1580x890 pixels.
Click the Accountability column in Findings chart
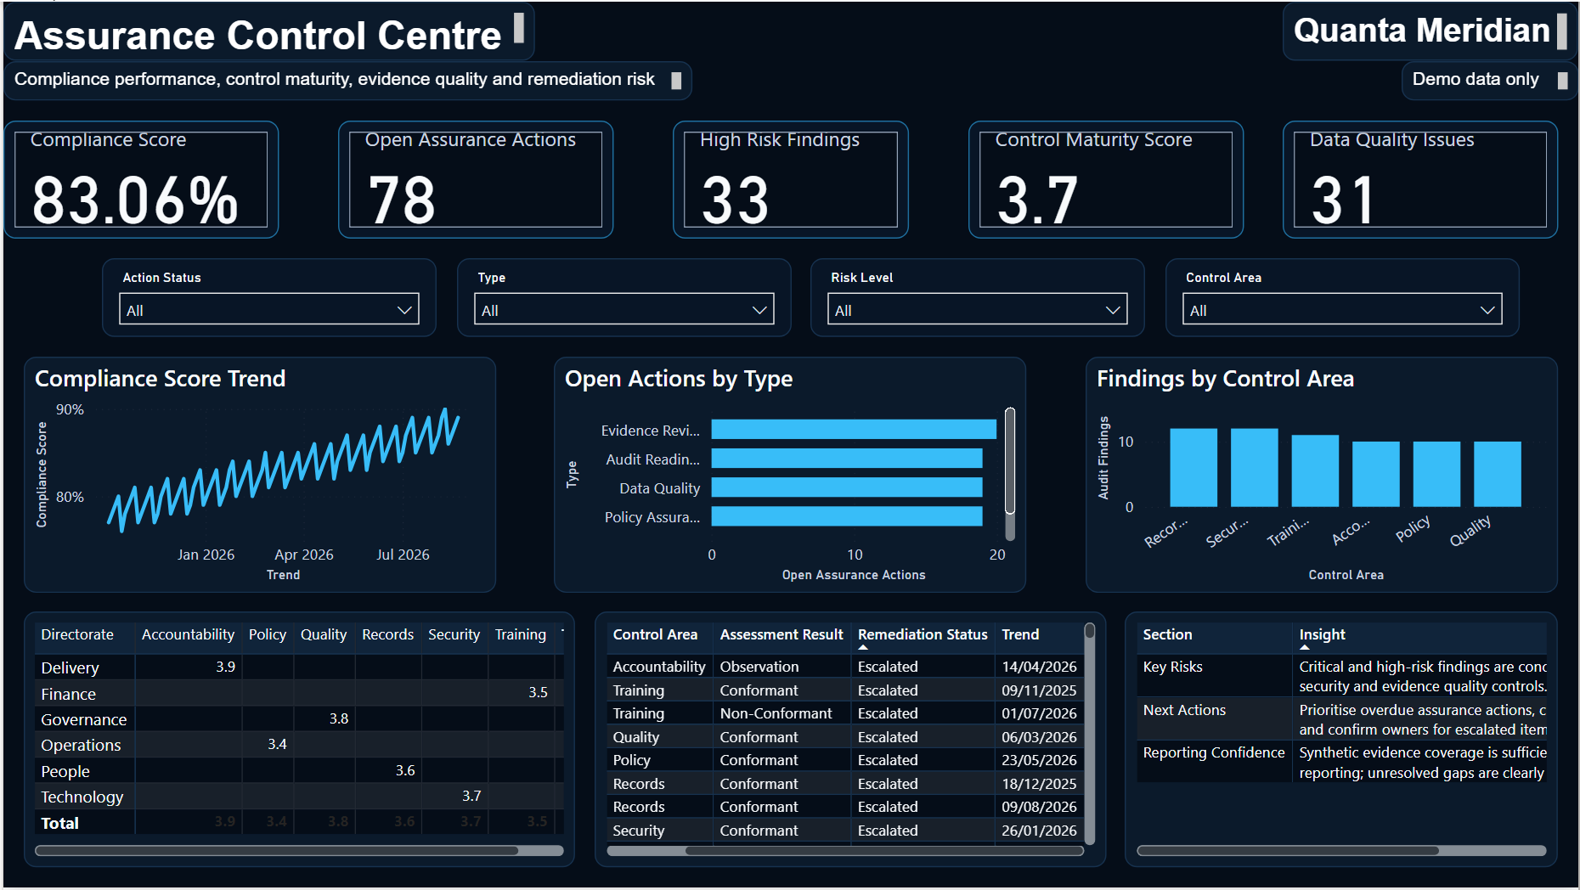tap(1376, 475)
